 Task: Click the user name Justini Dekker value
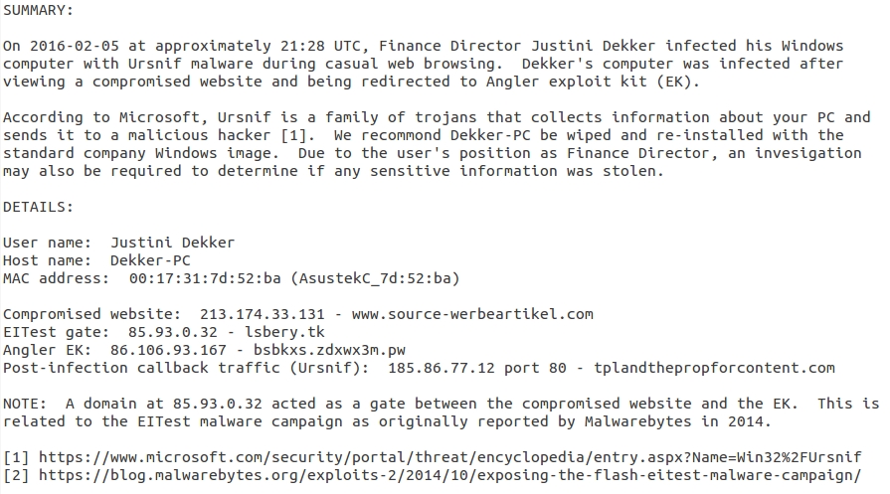pyautogui.click(x=173, y=243)
